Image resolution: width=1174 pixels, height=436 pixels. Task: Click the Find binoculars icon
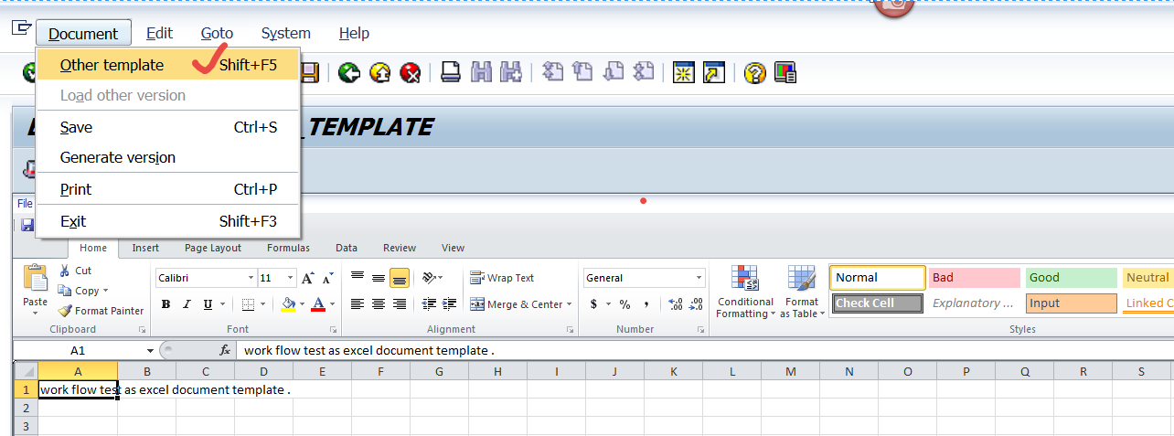(x=481, y=73)
